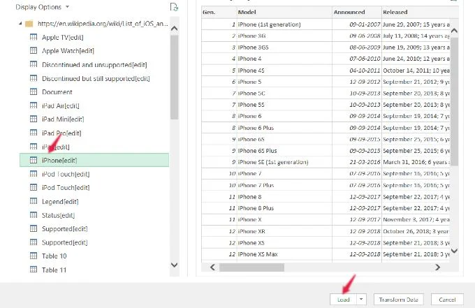
Task: Click the preview's horizontal scrollbar right arrow
Action: (438, 267)
